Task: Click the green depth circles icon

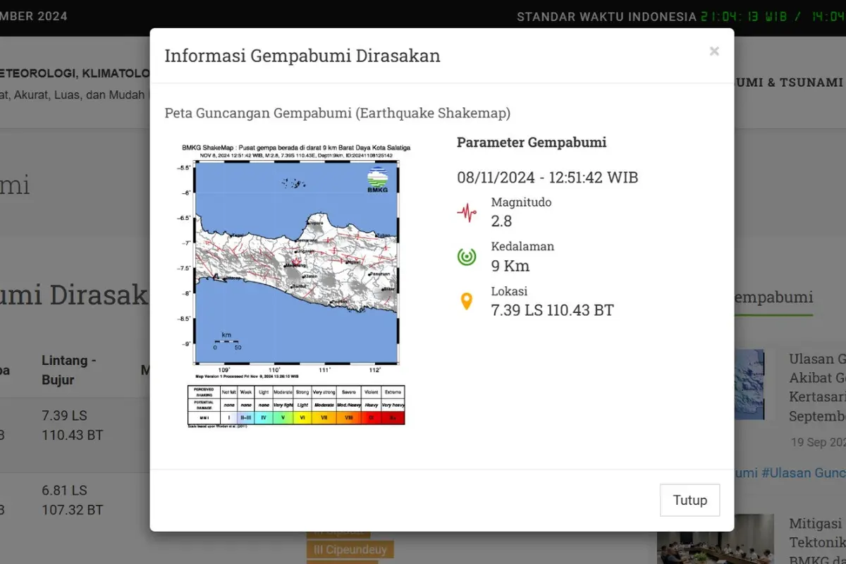Action: pos(466,257)
